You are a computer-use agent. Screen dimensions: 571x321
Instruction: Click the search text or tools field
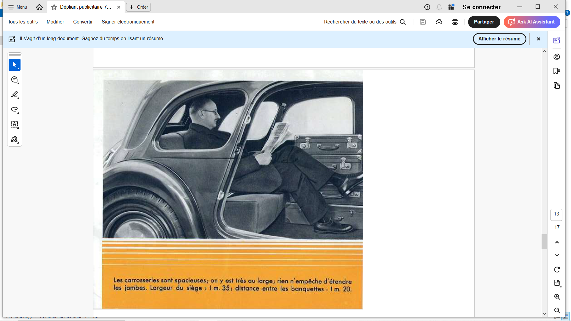click(365, 22)
